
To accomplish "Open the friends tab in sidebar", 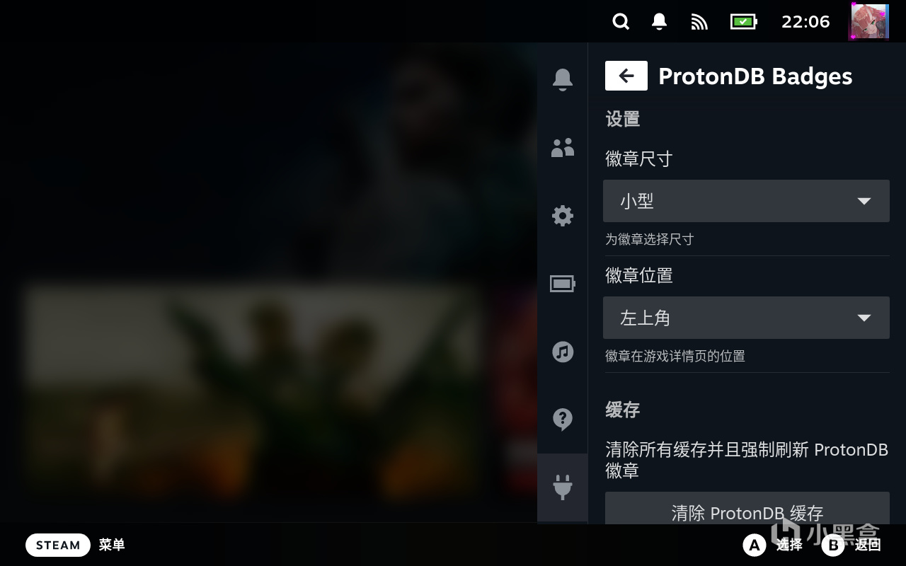I will [x=563, y=147].
